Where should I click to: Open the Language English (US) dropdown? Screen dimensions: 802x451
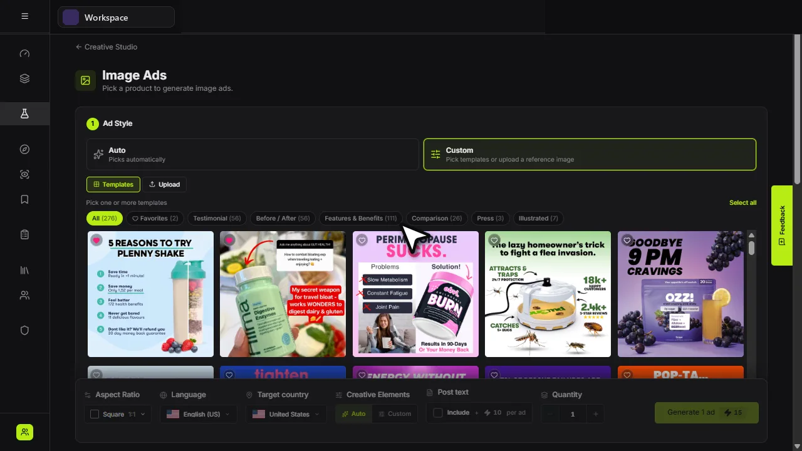[199, 414]
